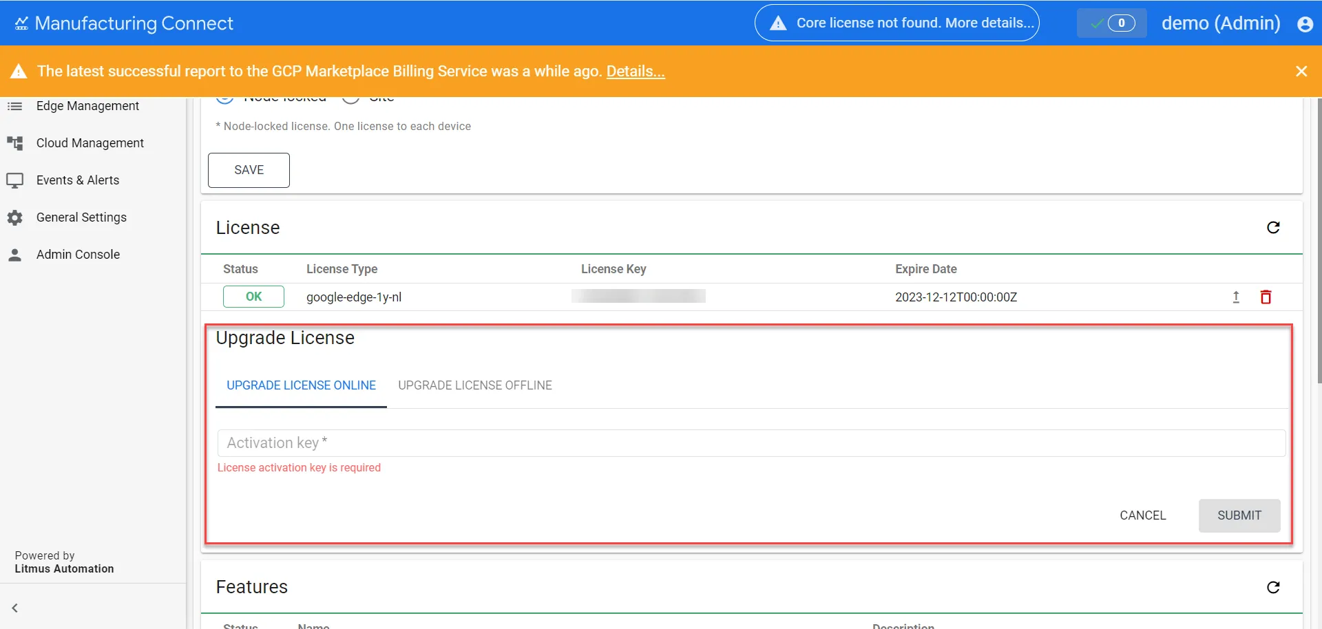1322x629 pixels.
Task: Click the Expire Date column header
Action: tap(925, 269)
